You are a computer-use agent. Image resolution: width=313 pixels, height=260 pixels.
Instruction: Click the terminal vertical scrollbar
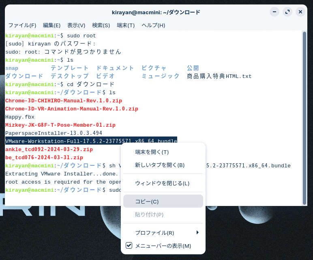(304, 118)
